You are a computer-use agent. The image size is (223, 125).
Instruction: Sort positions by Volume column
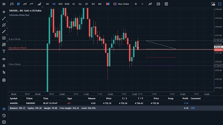pyautogui.click(x=91, y=99)
